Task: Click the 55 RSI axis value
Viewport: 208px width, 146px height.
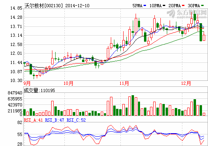Action: (x=20, y=134)
